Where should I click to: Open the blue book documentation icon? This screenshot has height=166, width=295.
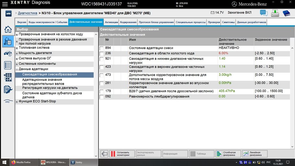point(286,13)
